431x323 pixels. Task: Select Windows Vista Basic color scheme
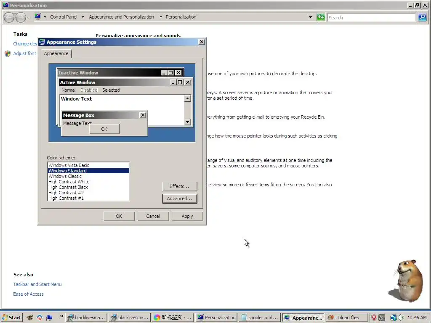pyautogui.click(x=88, y=165)
